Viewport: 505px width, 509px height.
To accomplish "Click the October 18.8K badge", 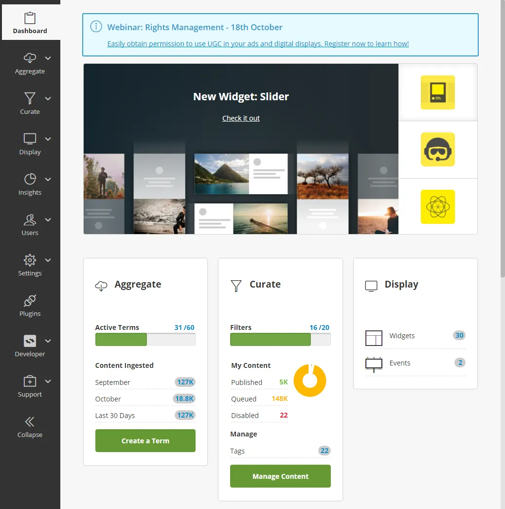I will [184, 399].
